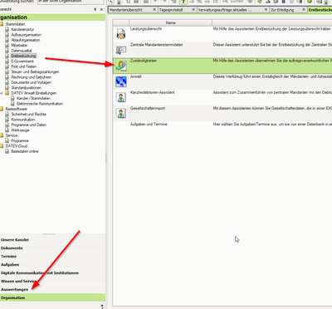This screenshot has height=309, width=332.
Task: Select the Zentrale Mandantenstammdaten row icon
Action: [121, 50]
